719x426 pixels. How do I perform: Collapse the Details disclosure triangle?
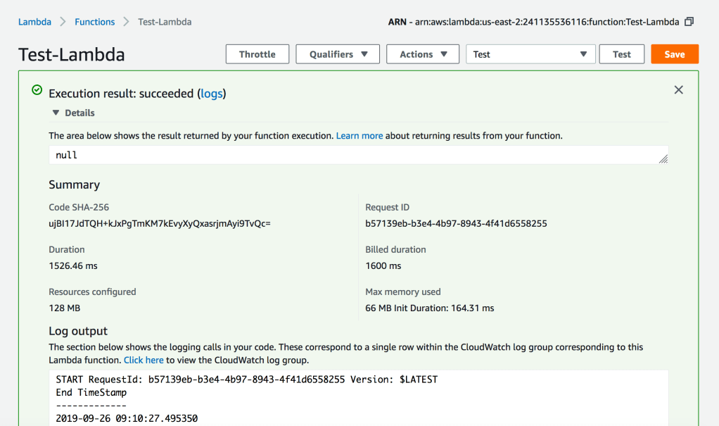56,113
